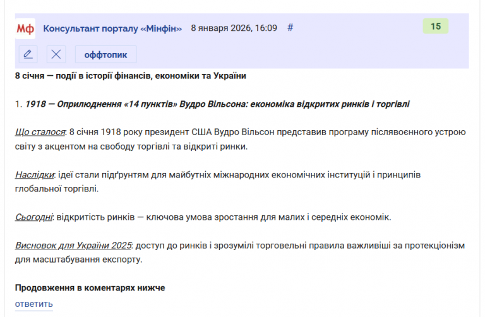This screenshot has height=317, width=485.
Task: Click the bold «Продовження в коментарях нижче» text
Action: 90,288
